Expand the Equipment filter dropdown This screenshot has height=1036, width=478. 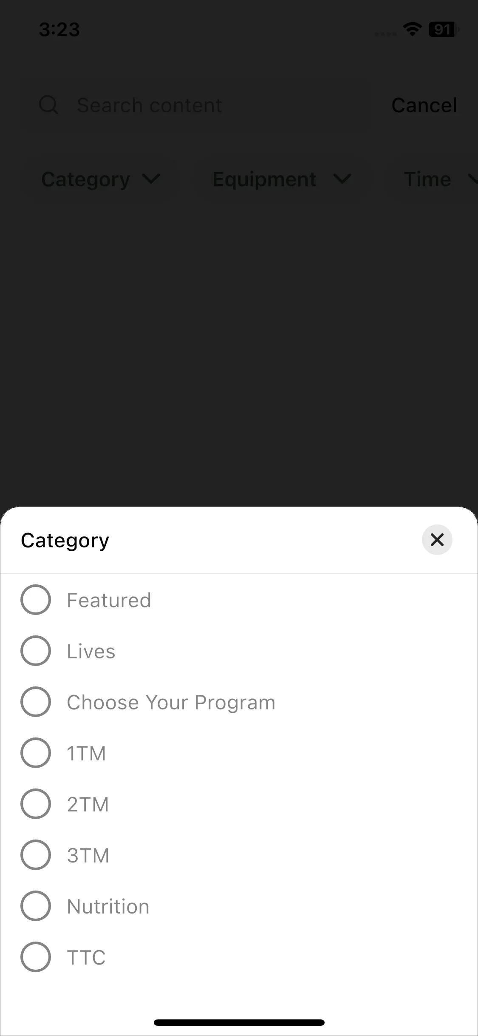tap(281, 179)
